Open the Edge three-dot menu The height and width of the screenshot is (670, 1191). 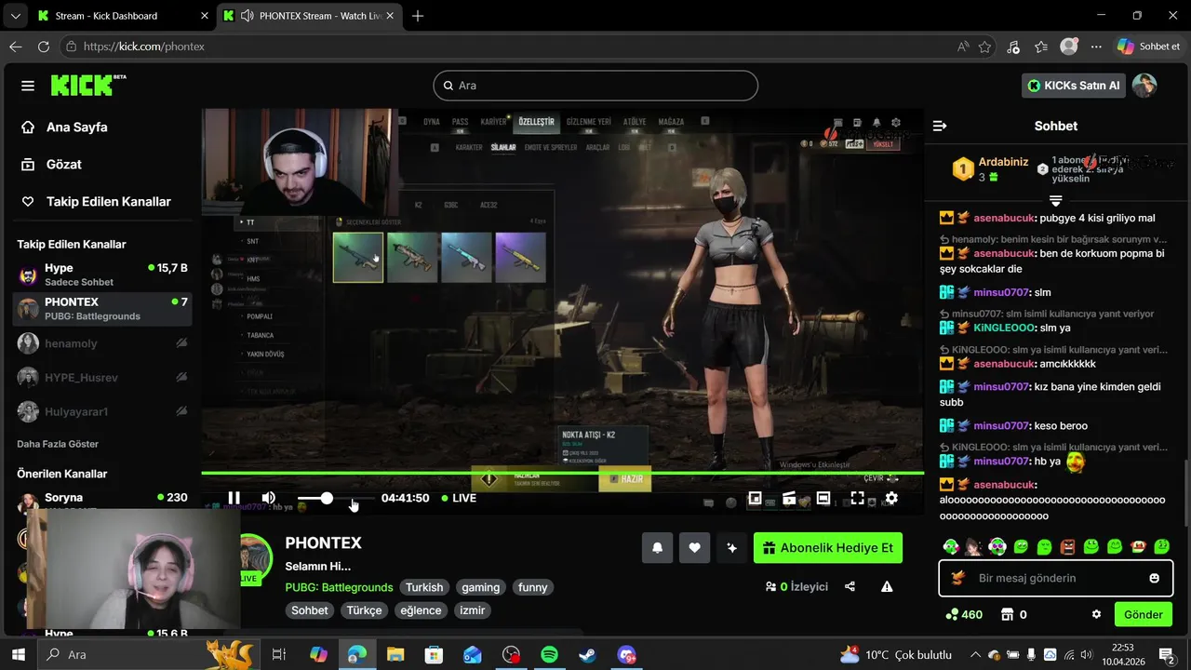tap(1096, 47)
